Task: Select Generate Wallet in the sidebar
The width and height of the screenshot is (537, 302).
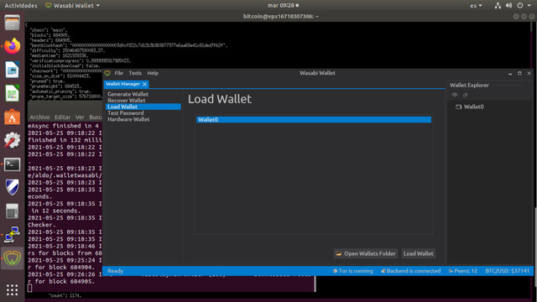Action: [128, 94]
